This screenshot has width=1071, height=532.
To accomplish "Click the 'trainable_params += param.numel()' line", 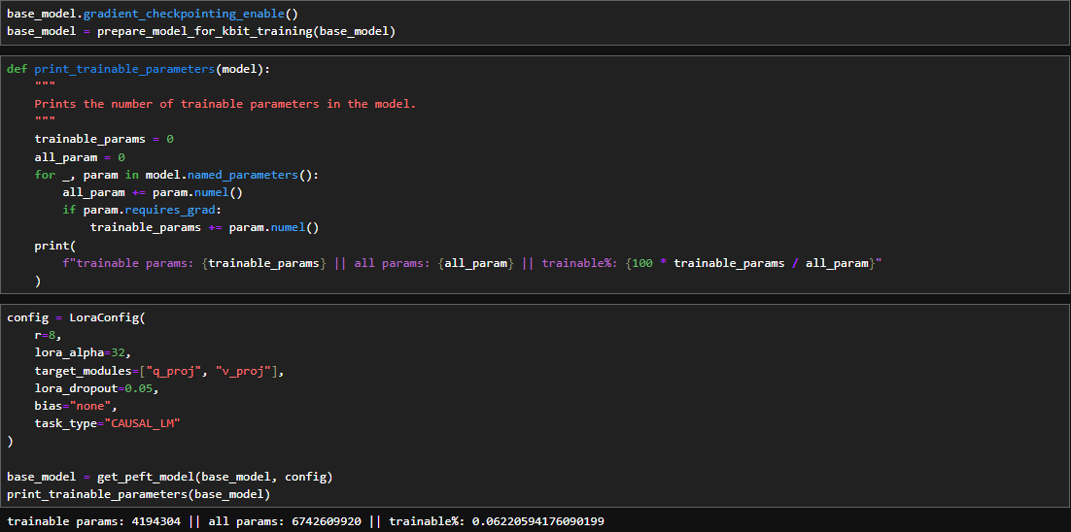I will (204, 227).
